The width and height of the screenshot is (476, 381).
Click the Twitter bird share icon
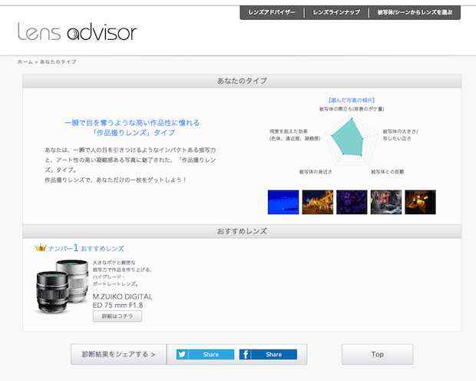183,355
